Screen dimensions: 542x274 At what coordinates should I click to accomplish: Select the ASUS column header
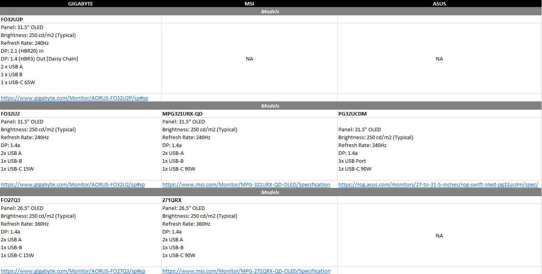(x=439, y=4)
